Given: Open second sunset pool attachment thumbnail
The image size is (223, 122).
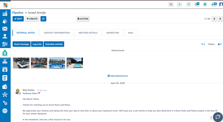Looking at the screenshot, I should pyautogui.click(x=39, y=63).
